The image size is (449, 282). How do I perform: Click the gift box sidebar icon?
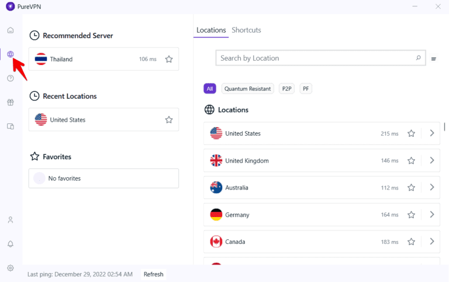[11, 102]
